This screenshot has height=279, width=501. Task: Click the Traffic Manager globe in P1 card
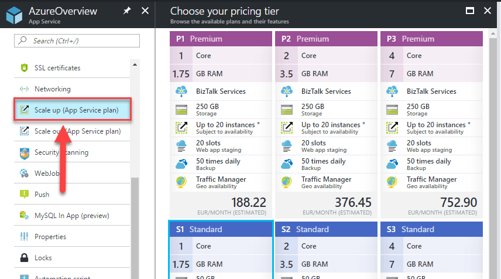coord(181,182)
